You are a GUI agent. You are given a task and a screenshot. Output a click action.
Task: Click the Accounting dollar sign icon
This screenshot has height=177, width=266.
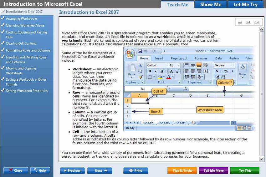pyautogui.click(x=217, y=71)
